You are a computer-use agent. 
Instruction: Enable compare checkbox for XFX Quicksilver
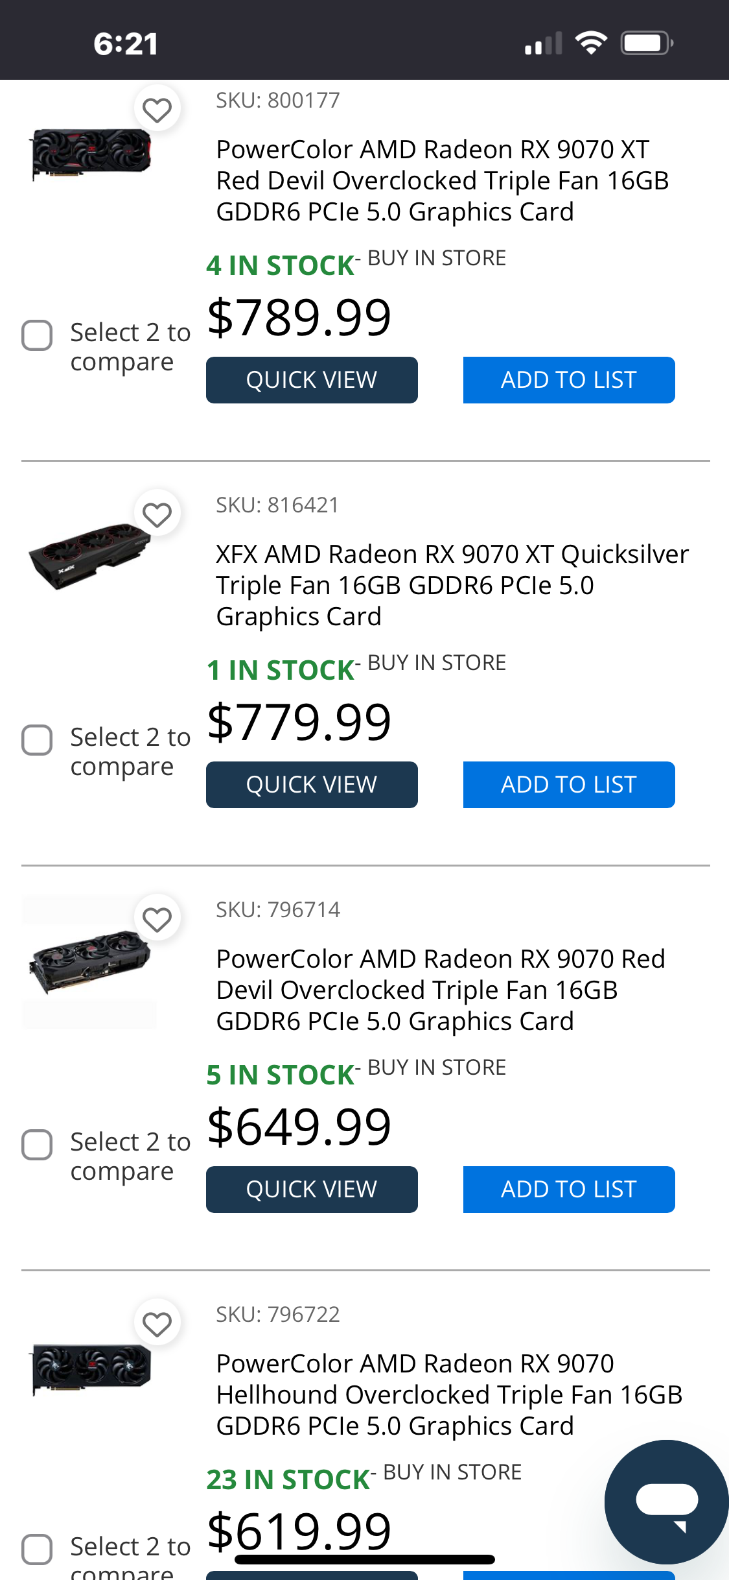[x=37, y=740]
